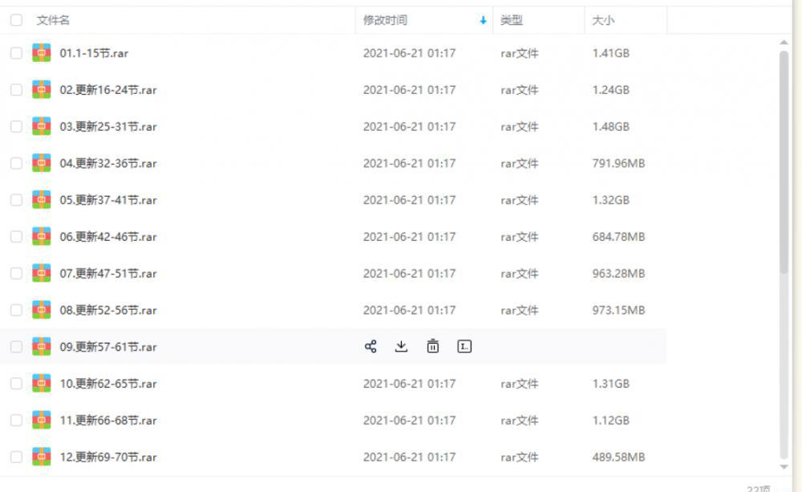Click the rar icon of 12.更新69-70节.rar
Image resolution: width=802 pixels, height=492 pixels.
click(x=42, y=457)
